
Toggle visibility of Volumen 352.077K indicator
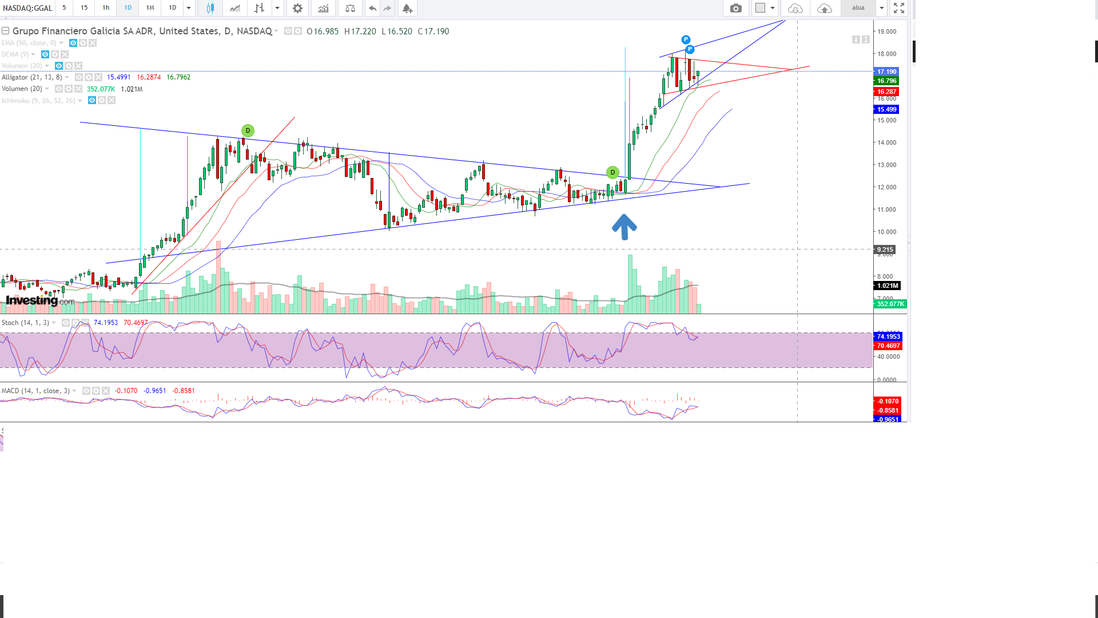point(59,89)
